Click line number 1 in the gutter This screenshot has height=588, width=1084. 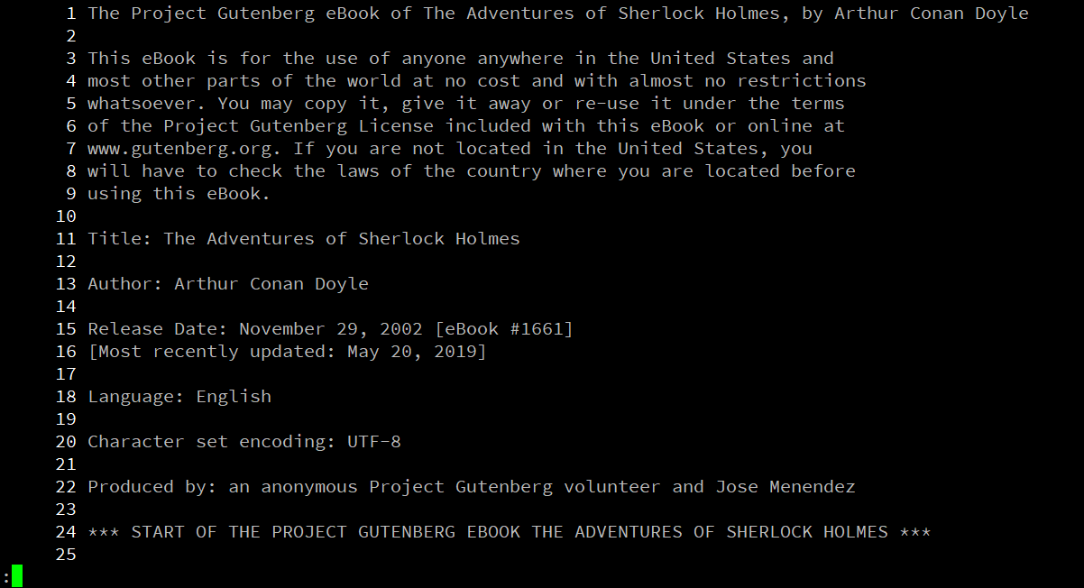click(71, 14)
